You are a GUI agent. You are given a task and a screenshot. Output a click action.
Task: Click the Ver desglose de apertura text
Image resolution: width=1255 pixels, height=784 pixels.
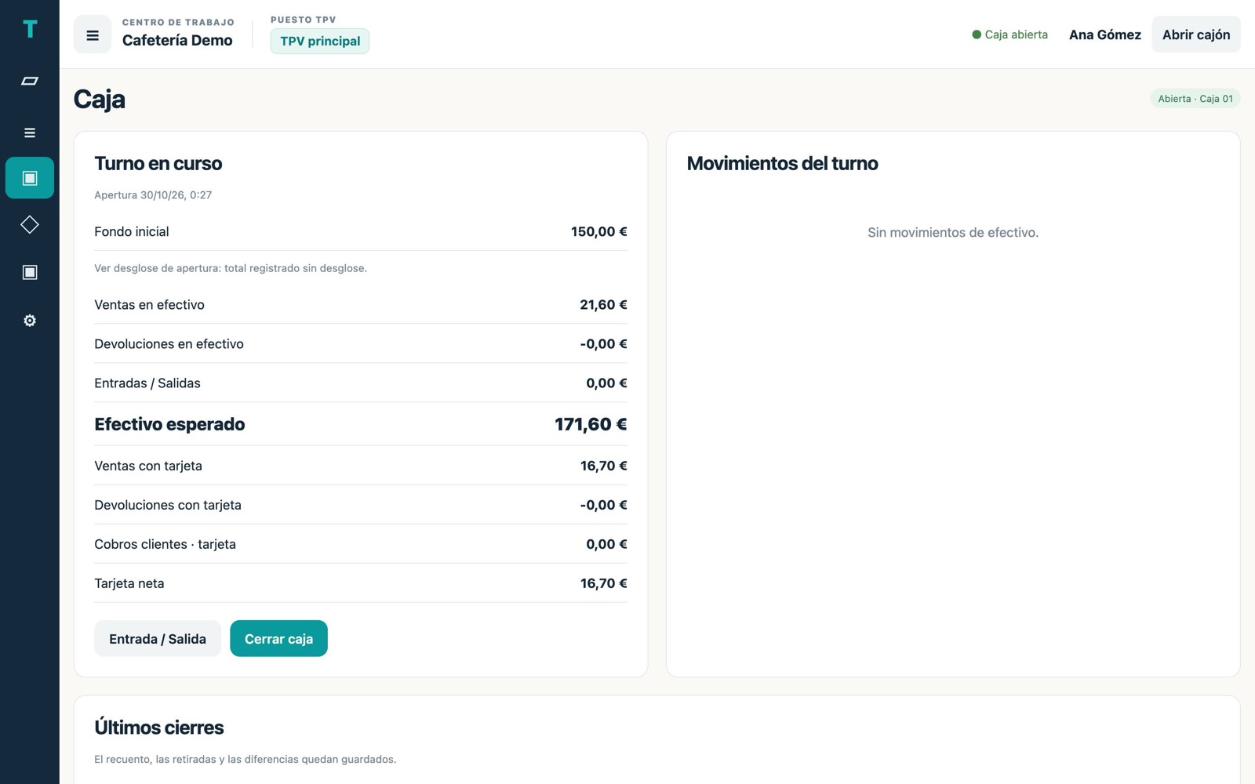point(231,268)
